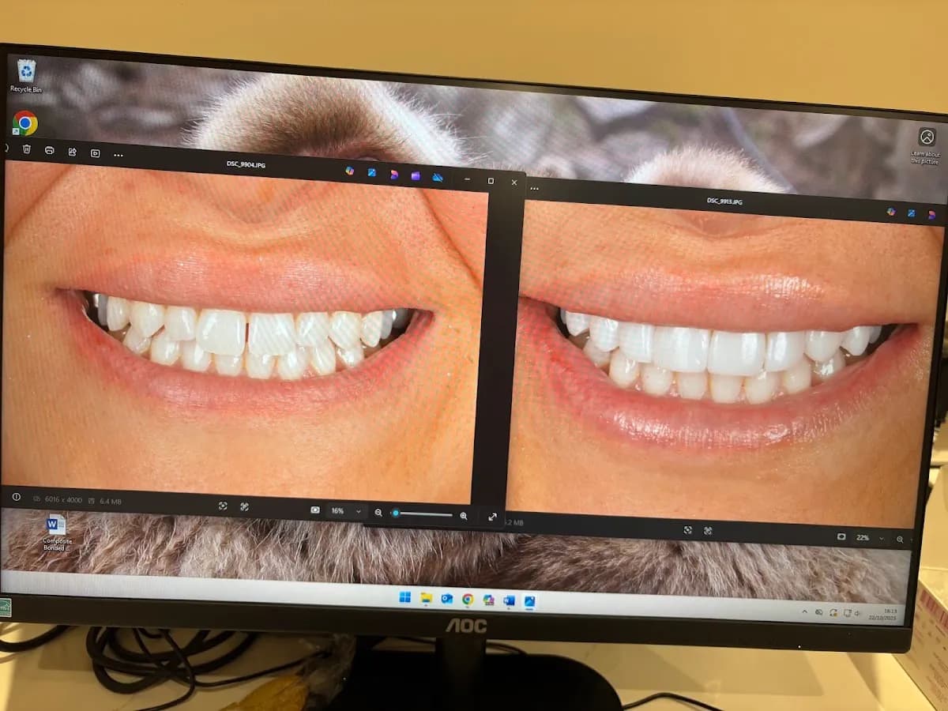
Task: Open Chrome from the taskbar
Action: [468, 600]
